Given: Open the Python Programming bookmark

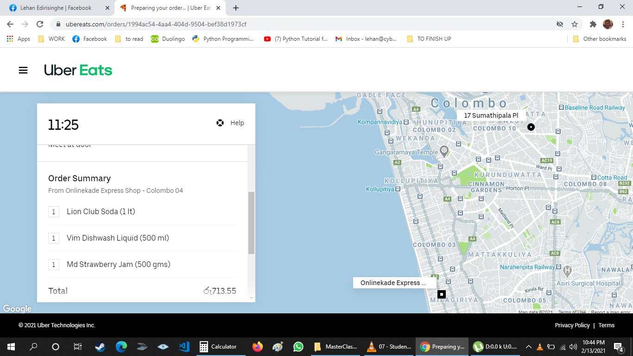Looking at the screenshot, I should tap(223, 39).
